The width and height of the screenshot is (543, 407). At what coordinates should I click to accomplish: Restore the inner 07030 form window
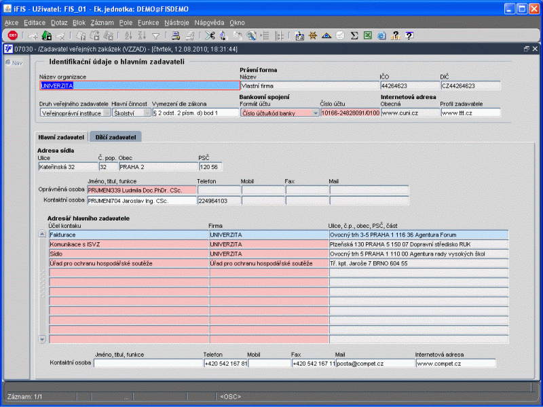pyautogui.click(x=527, y=49)
